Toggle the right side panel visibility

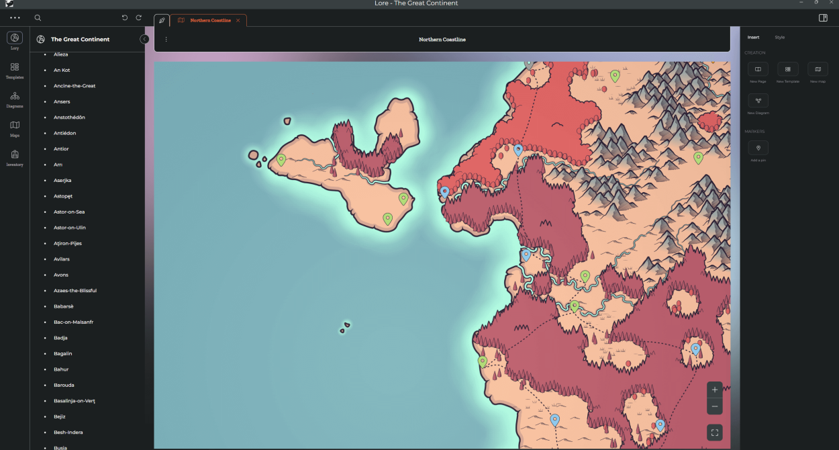823,18
